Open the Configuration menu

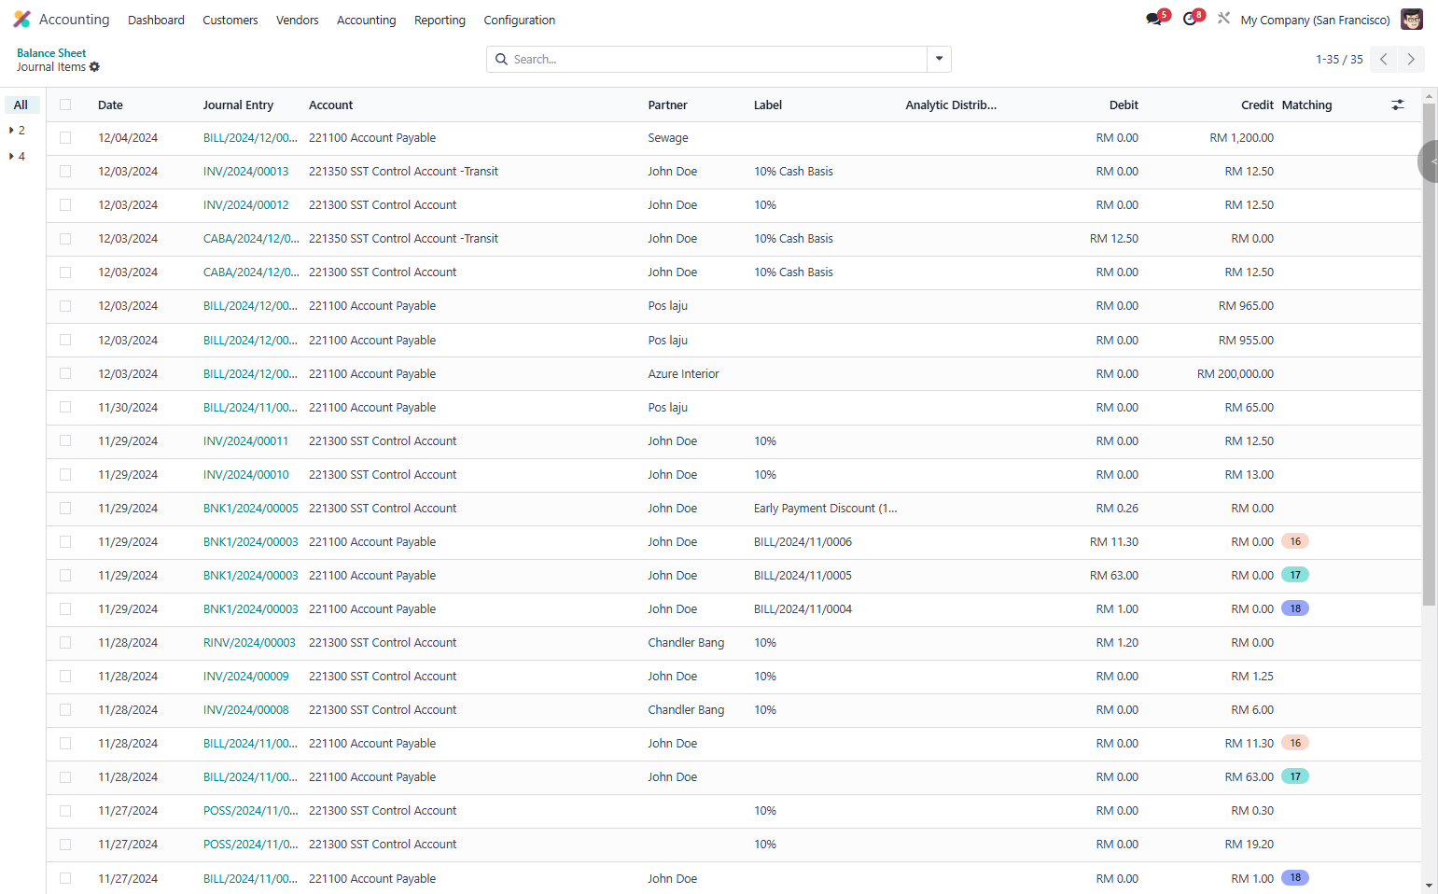[519, 20]
